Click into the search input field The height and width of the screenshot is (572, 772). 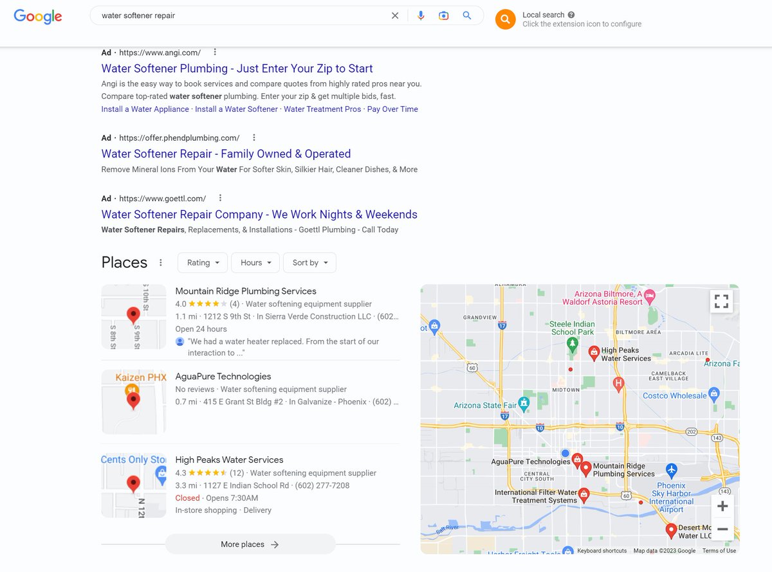[244, 15]
